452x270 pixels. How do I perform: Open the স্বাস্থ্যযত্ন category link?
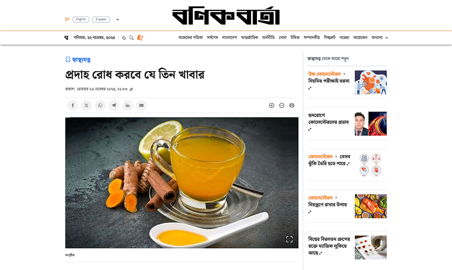[x=81, y=60]
